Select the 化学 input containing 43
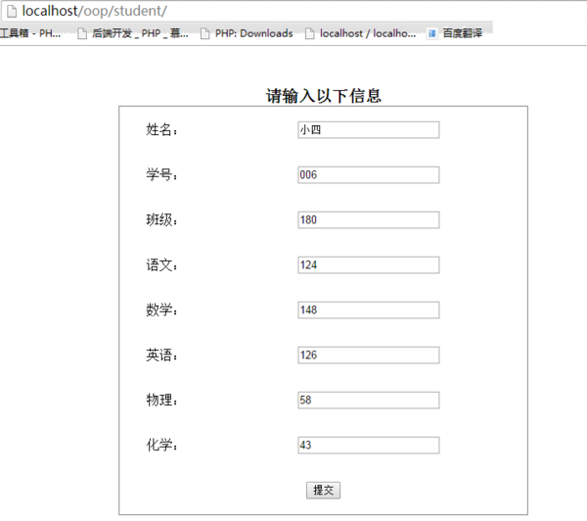Screen dimensions: 587x521 [x=369, y=445]
